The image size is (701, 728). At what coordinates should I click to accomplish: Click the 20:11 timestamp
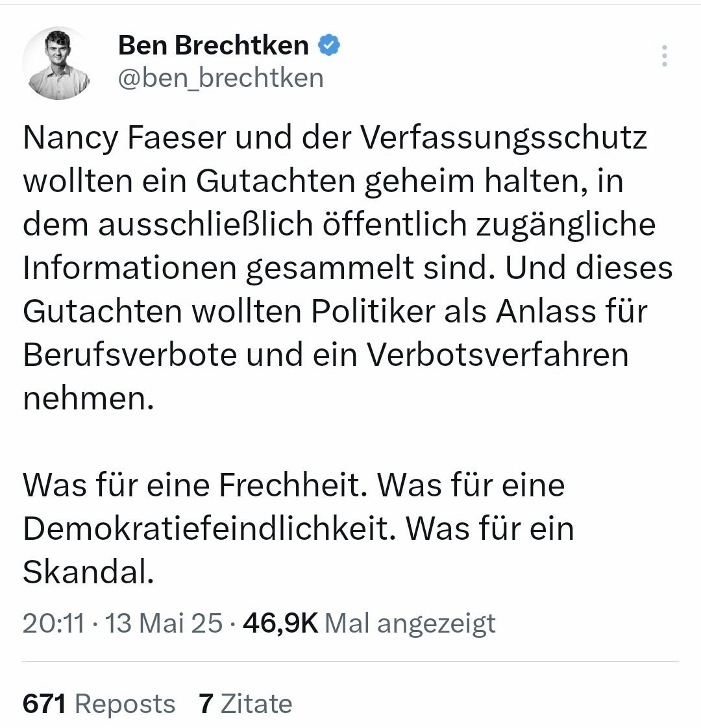click(x=53, y=624)
